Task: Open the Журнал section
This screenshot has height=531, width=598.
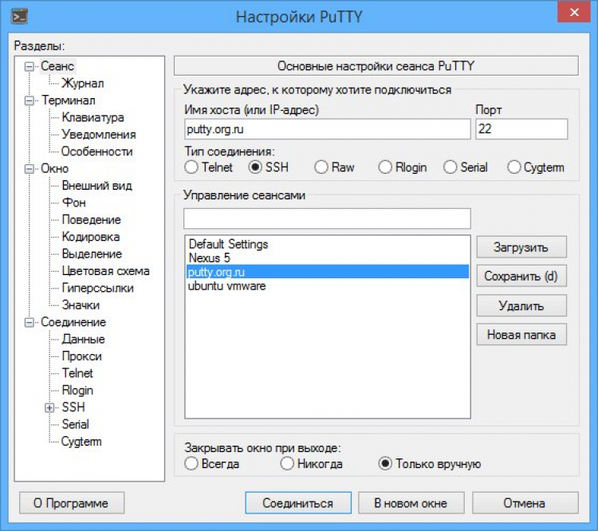Action: click(83, 84)
